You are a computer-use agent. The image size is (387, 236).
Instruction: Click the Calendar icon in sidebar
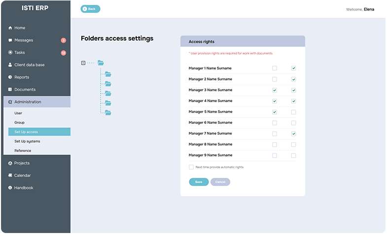click(x=10, y=175)
